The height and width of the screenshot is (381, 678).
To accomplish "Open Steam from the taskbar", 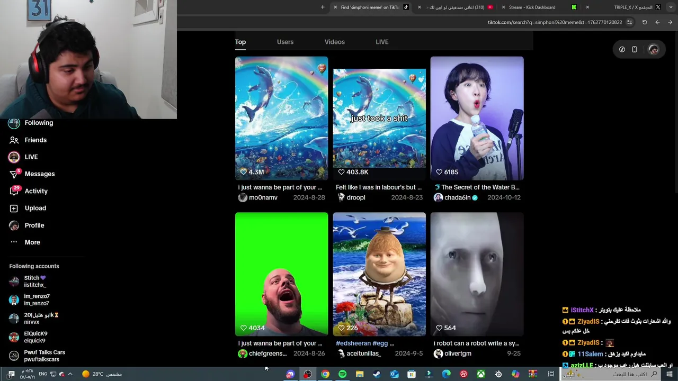I will tap(377, 374).
